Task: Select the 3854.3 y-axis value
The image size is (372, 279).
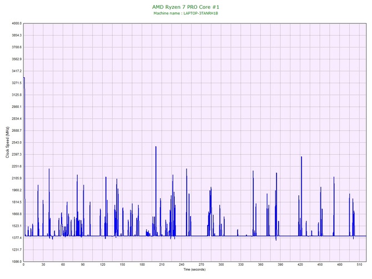Action: tap(17, 36)
